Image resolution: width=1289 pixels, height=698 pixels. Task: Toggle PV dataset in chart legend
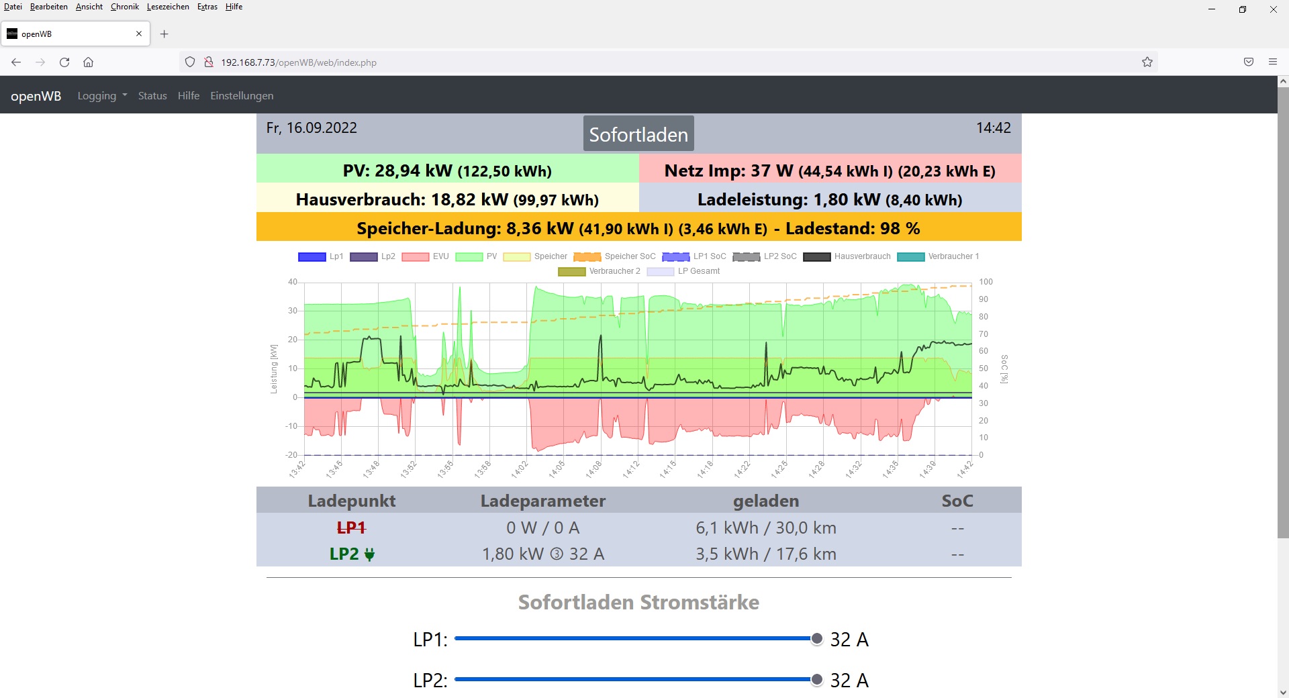[x=476, y=256]
